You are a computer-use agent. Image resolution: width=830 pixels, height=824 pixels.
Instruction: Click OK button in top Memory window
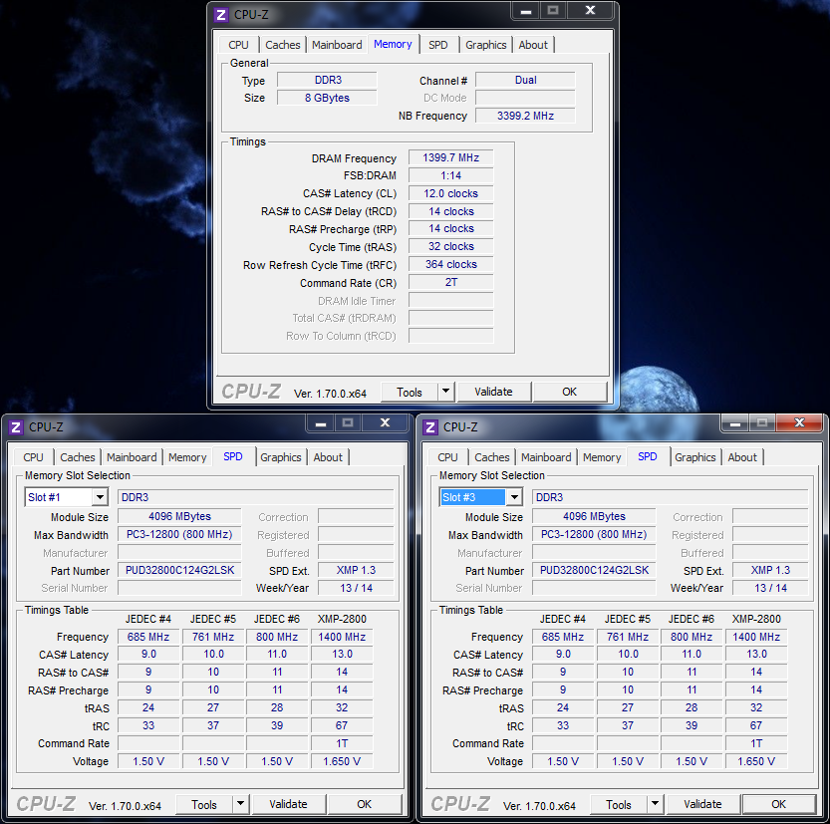pyautogui.click(x=570, y=393)
